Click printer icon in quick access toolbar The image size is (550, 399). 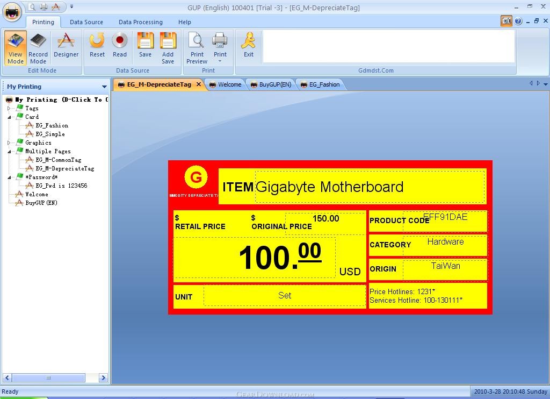[44, 6]
